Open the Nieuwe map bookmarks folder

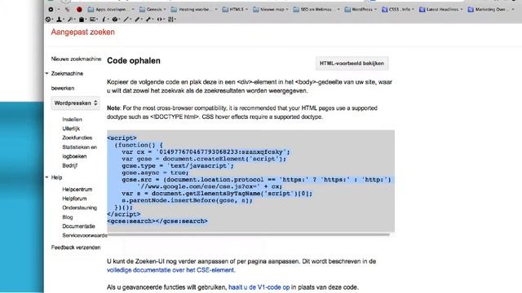point(270,9)
